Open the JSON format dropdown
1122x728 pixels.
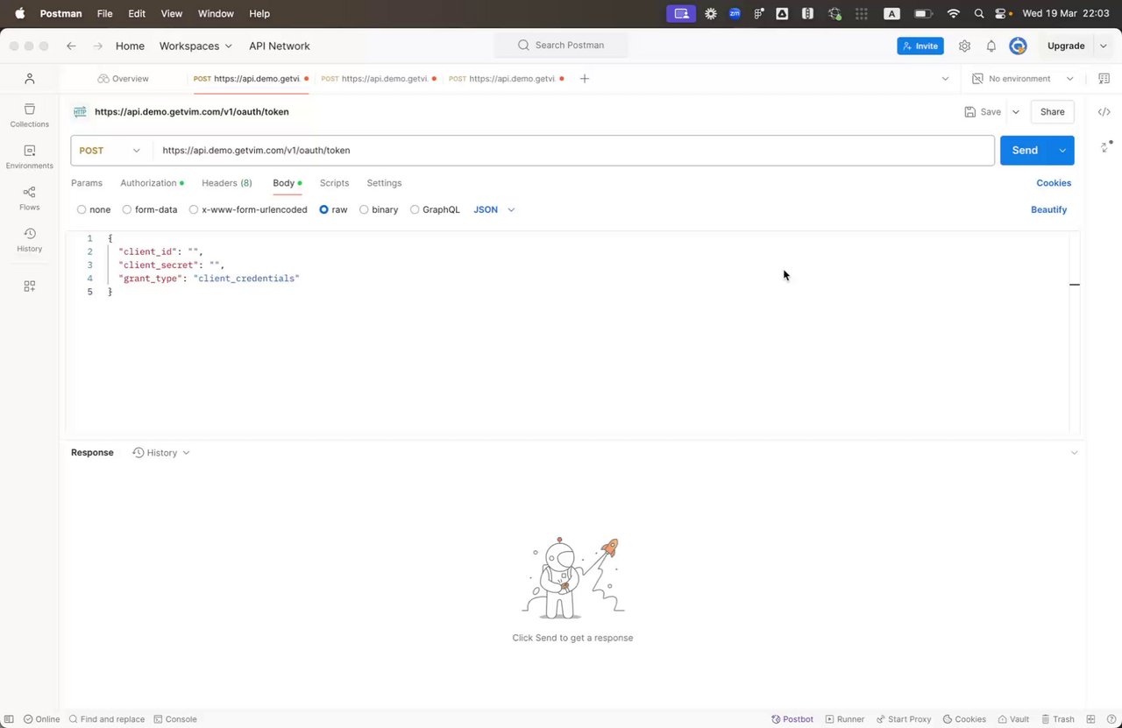pos(494,210)
